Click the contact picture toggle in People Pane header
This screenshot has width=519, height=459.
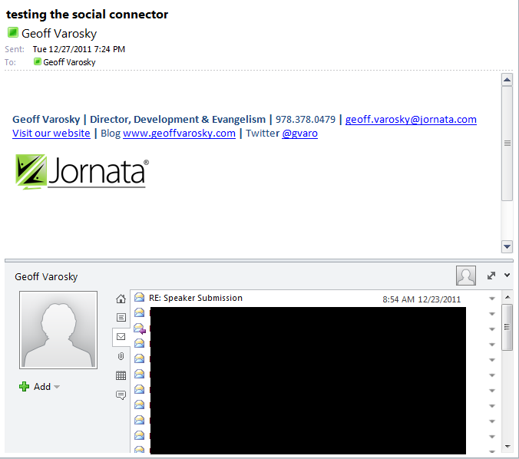coord(465,276)
